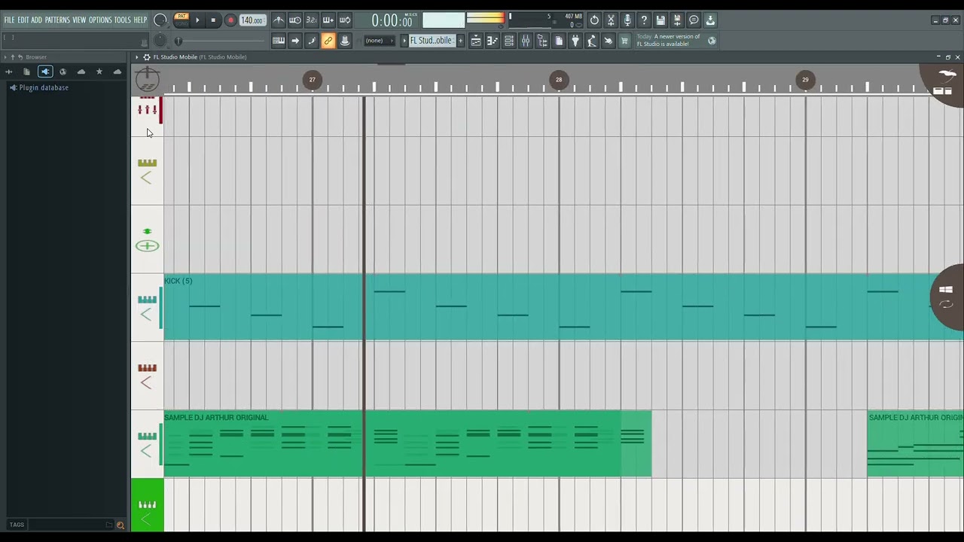The width and height of the screenshot is (964, 542).
Task: Expand the arrow left of the pattern selector
Action: (x=404, y=41)
